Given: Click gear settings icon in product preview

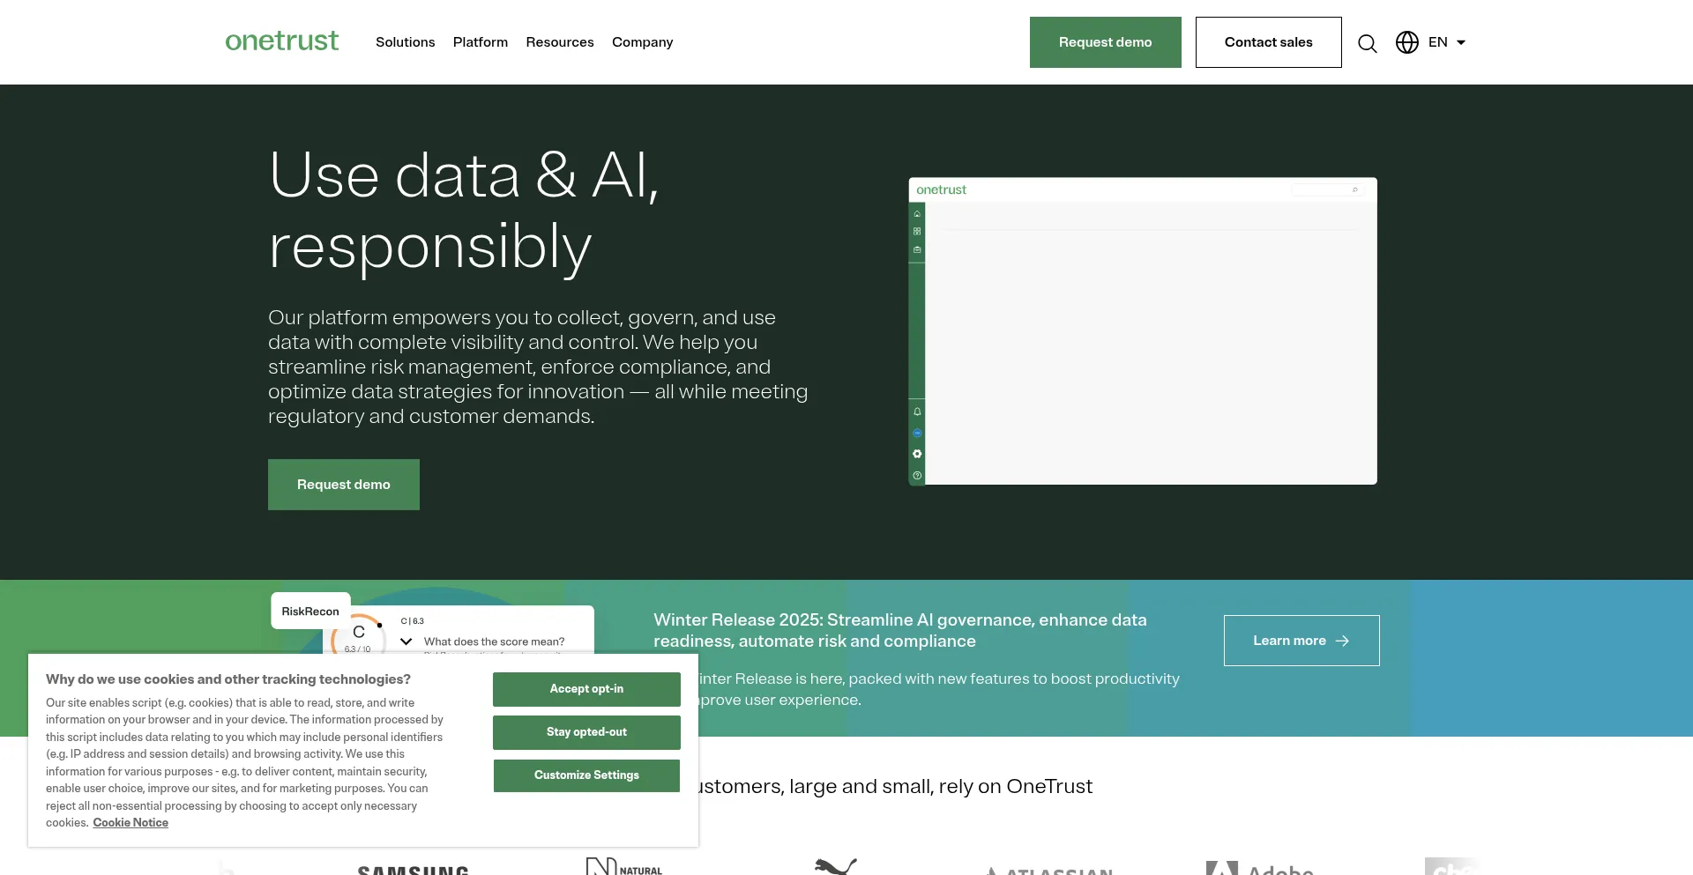Looking at the screenshot, I should pyautogui.click(x=917, y=454).
